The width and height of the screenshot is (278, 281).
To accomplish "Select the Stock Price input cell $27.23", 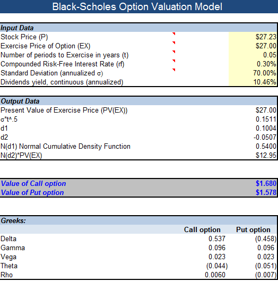I will pos(253,37).
